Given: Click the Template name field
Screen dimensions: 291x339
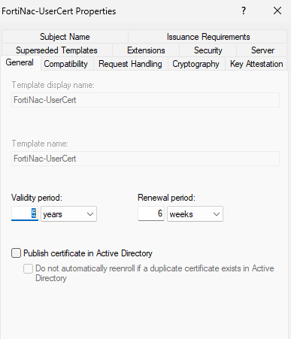Looking at the screenshot, I should [145, 159].
